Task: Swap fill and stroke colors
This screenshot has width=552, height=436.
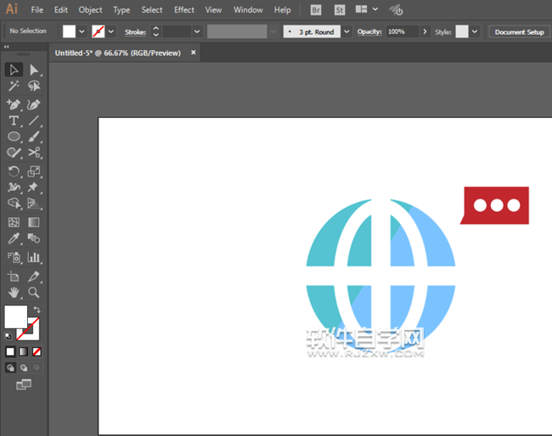Action: 37,310
